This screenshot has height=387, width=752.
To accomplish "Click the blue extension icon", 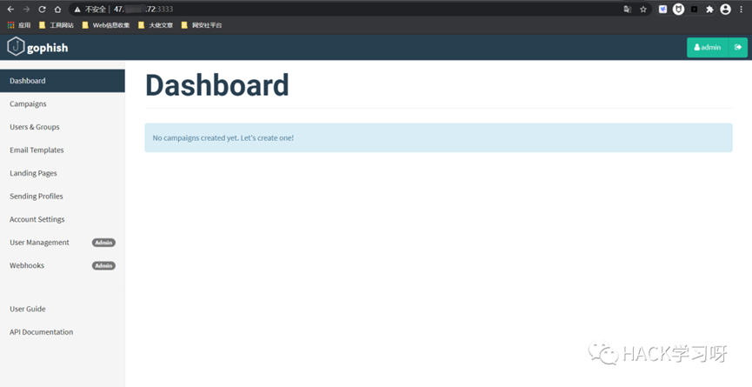I will coord(662,9).
